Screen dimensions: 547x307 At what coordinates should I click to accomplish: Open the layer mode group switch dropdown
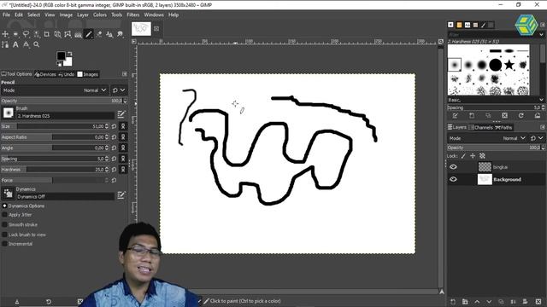pyautogui.click(x=537, y=138)
